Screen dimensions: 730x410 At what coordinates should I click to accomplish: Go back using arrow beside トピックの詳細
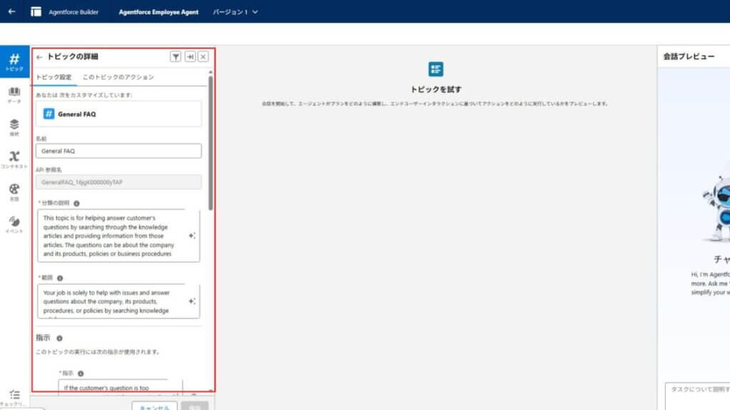(39, 57)
